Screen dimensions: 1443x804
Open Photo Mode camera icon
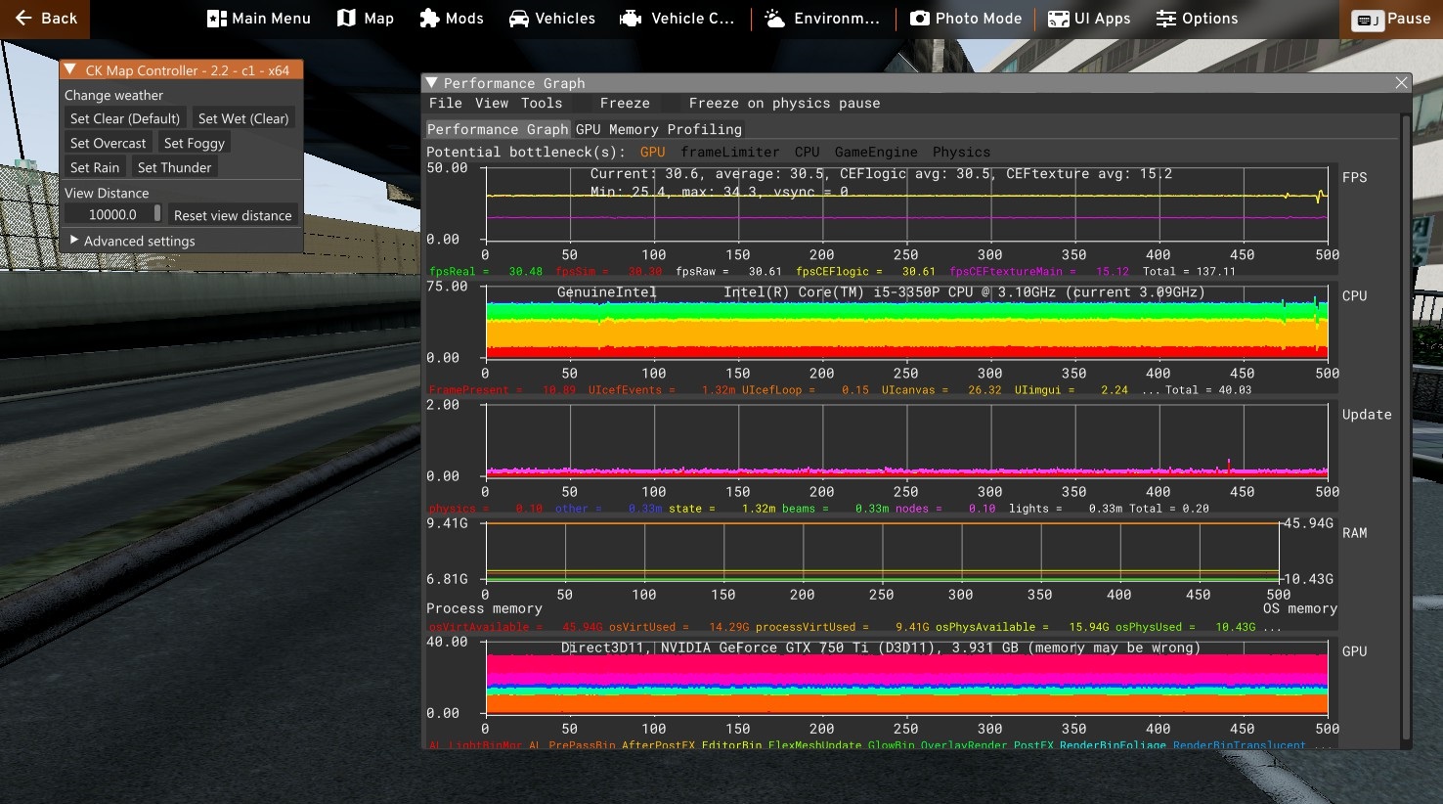coord(919,19)
